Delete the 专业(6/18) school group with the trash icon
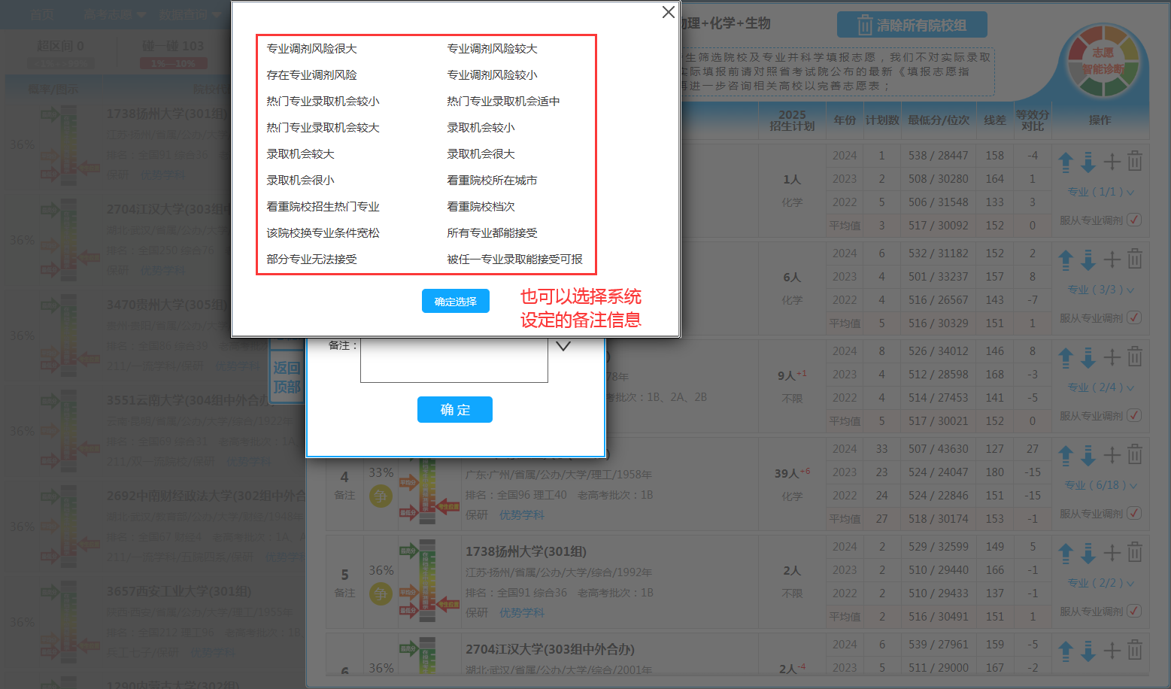The width and height of the screenshot is (1171, 689). tap(1135, 455)
